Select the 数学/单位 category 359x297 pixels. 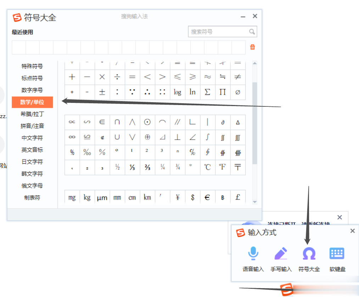pyautogui.click(x=32, y=102)
